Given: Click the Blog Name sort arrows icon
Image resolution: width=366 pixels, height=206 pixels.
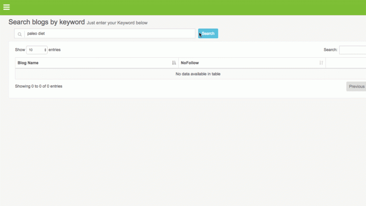Looking at the screenshot, I should click(174, 63).
